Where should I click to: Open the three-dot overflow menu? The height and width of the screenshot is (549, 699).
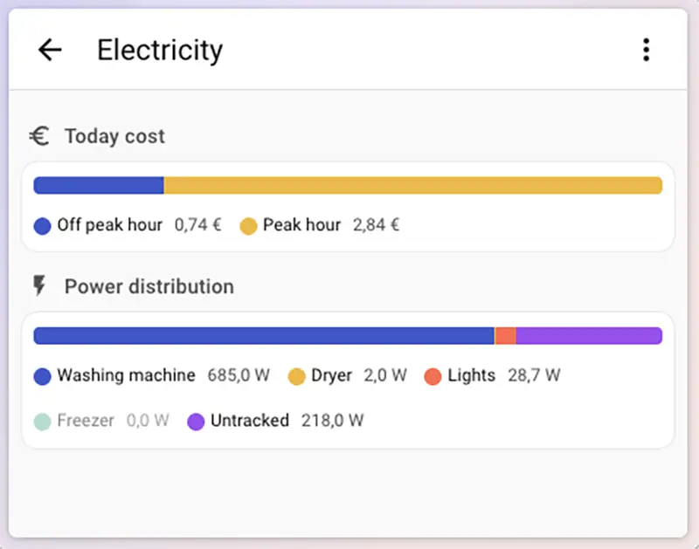coord(647,50)
